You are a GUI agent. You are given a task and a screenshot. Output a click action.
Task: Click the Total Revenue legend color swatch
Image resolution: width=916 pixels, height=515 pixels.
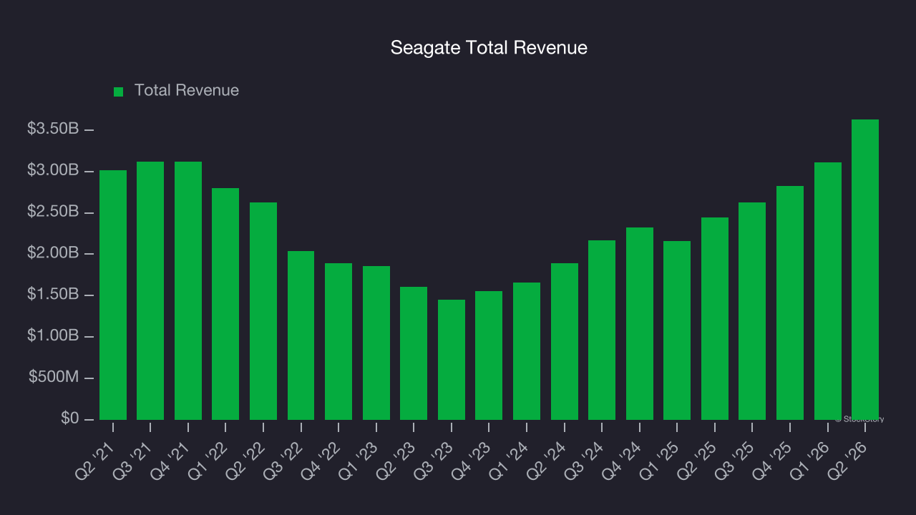(119, 92)
